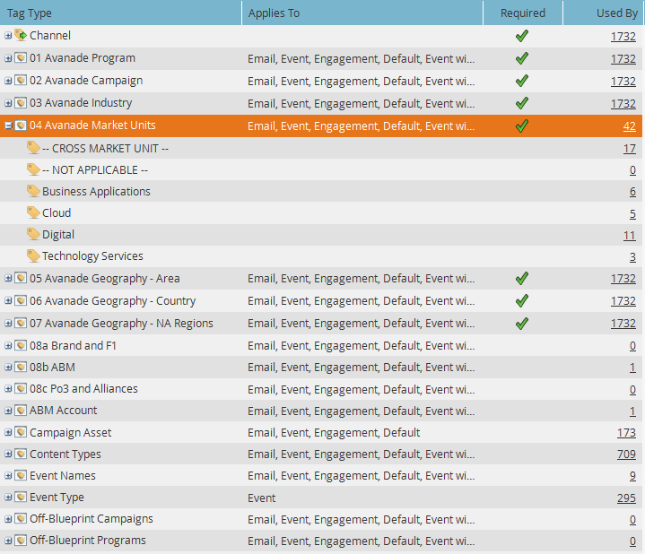Click the tag icon beside Business Applications
The width and height of the screenshot is (645, 554).
click(x=33, y=192)
